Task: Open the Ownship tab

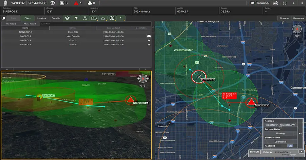Action: click(56, 18)
